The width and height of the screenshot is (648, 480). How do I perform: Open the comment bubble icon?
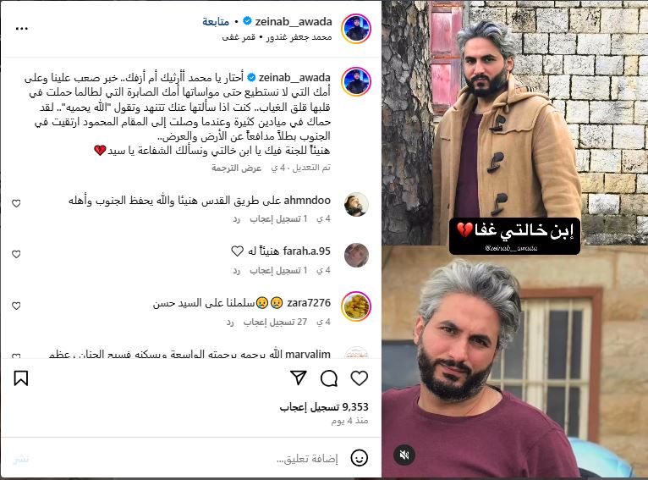[329, 378]
